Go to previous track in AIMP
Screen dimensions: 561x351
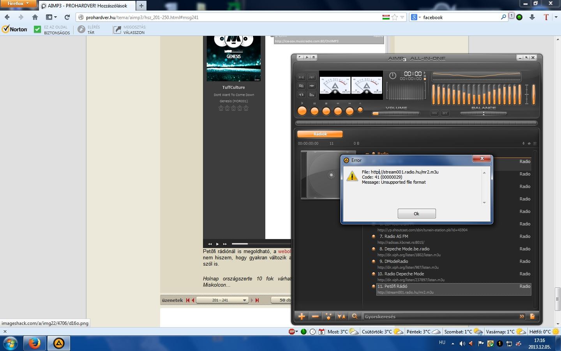[x=338, y=111]
